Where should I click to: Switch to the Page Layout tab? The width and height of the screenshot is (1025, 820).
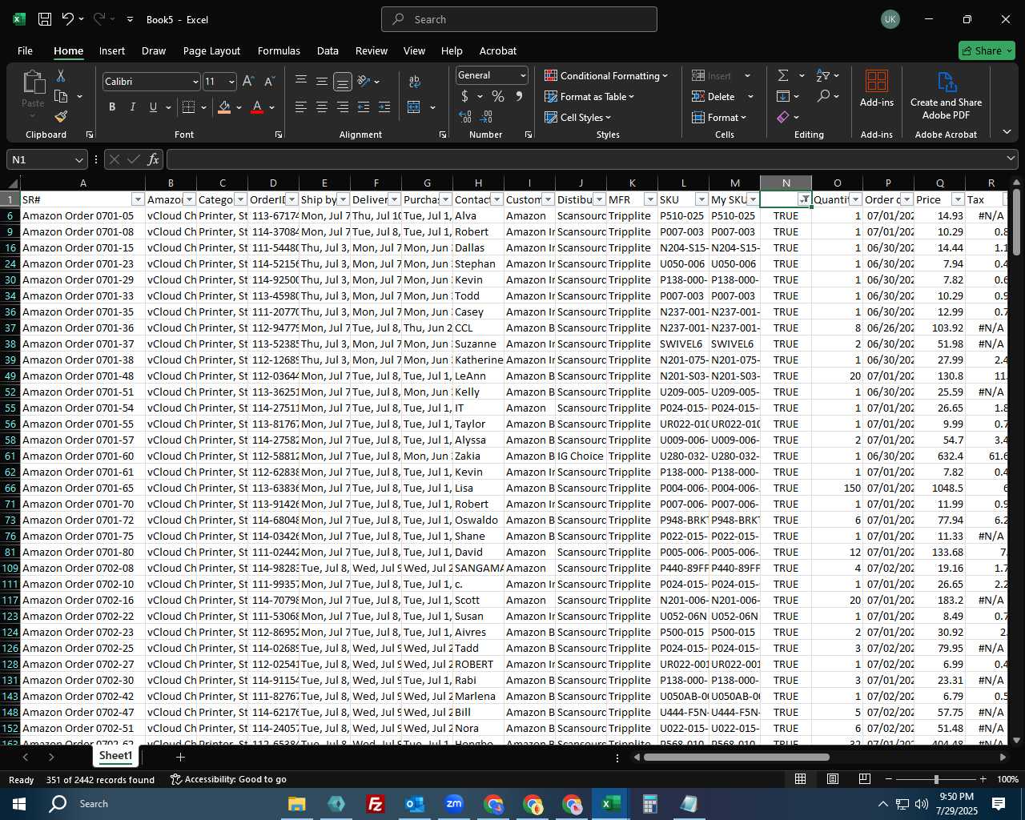pos(211,50)
